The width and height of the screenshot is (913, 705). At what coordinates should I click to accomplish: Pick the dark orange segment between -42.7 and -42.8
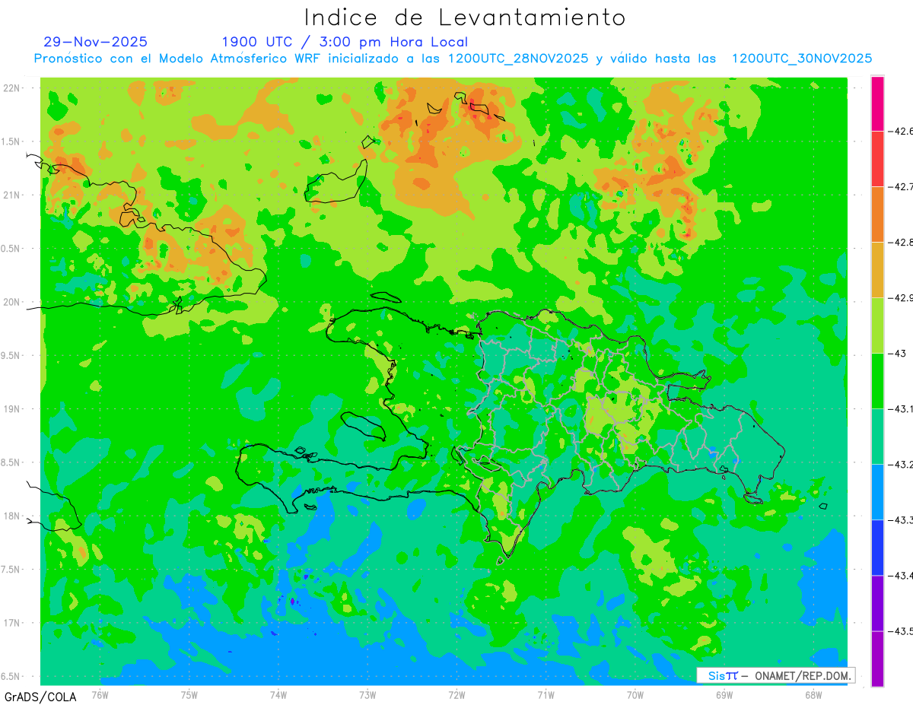pos(877,214)
